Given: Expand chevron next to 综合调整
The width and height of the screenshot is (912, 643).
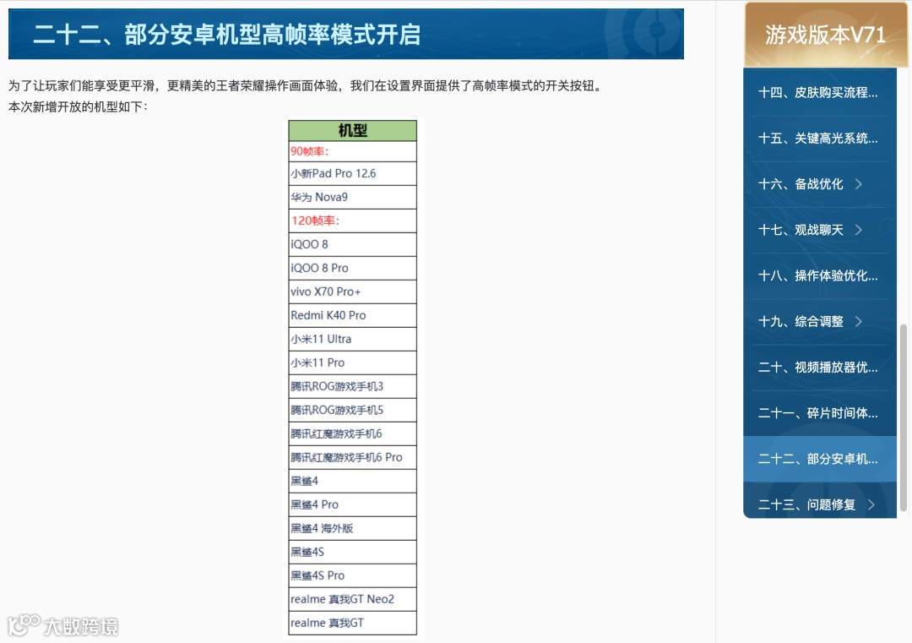Looking at the screenshot, I should coord(859,321).
